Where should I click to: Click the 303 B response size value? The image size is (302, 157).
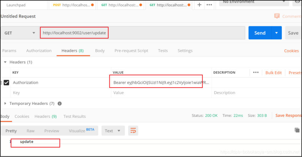click(x=262, y=115)
